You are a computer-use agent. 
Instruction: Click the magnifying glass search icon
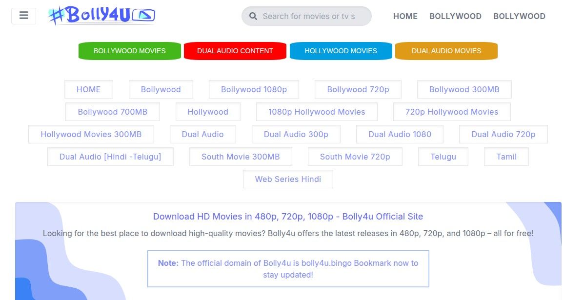coord(253,16)
